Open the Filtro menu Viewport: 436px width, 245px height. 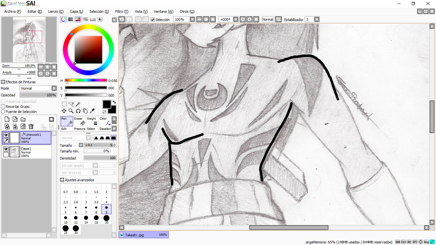click(122, 11)
